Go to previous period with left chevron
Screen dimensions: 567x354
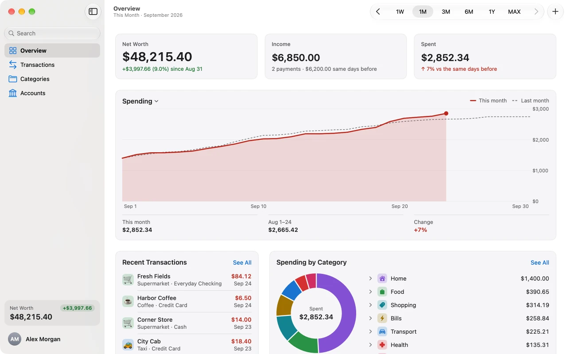point(378,12)
